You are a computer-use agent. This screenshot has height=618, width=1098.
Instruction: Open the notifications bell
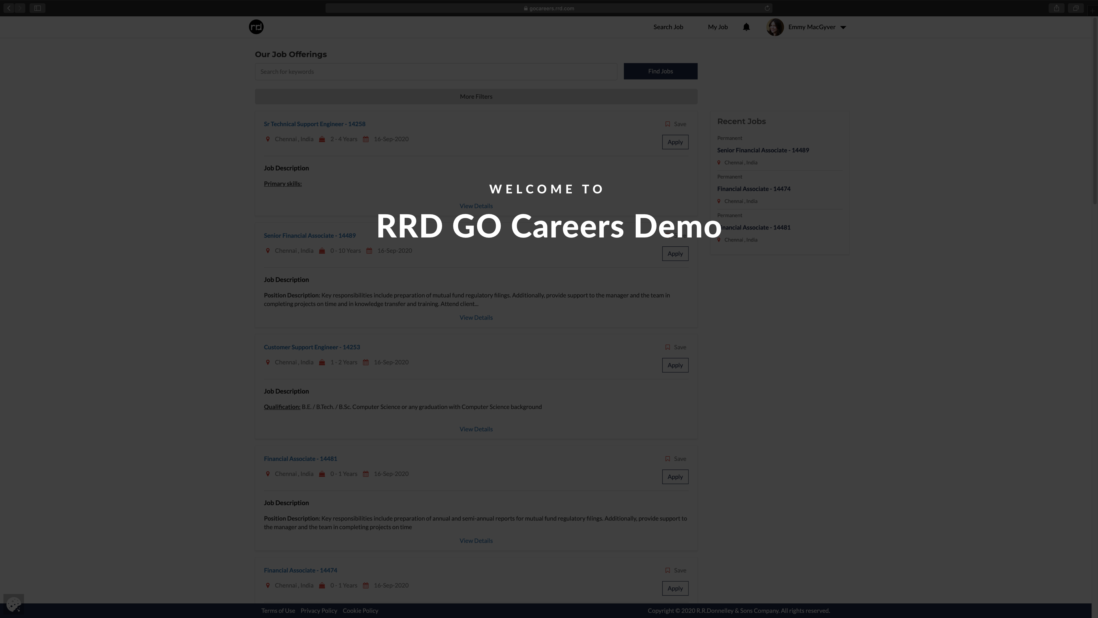point(746,27)
